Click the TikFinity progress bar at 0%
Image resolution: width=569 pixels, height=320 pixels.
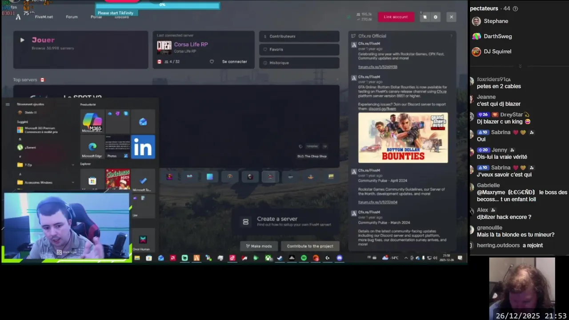158,5
